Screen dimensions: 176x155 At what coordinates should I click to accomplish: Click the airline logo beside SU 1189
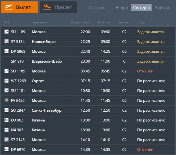[7, 32]
